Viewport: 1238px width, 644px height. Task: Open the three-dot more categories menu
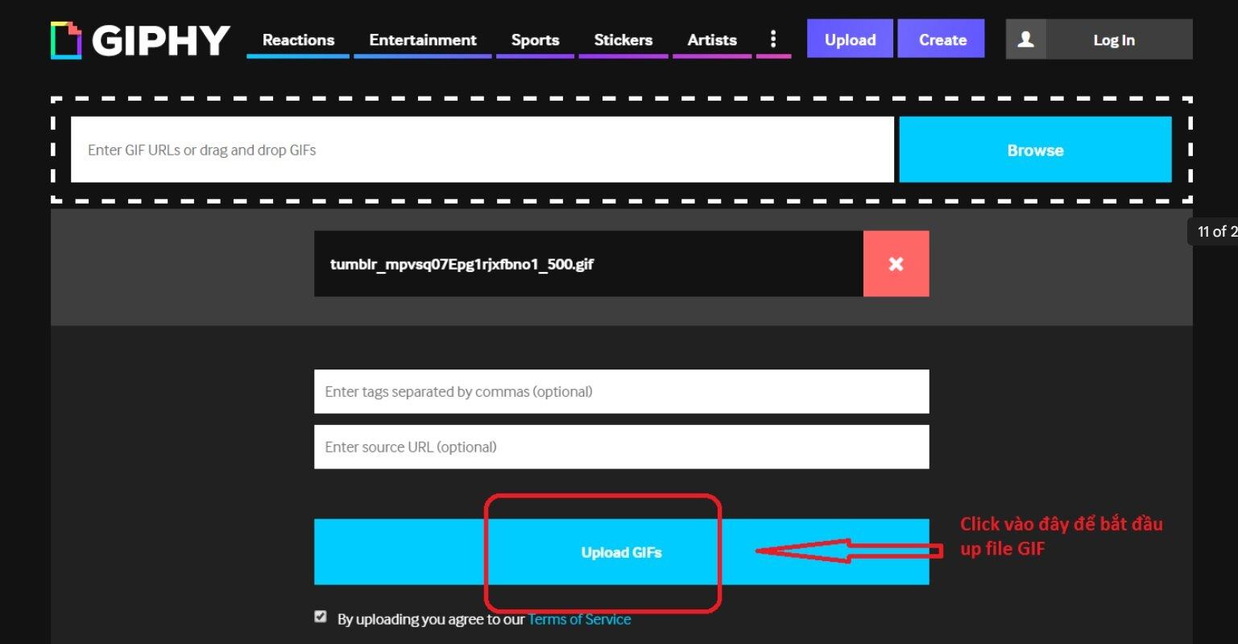click(x=773, y=39)
